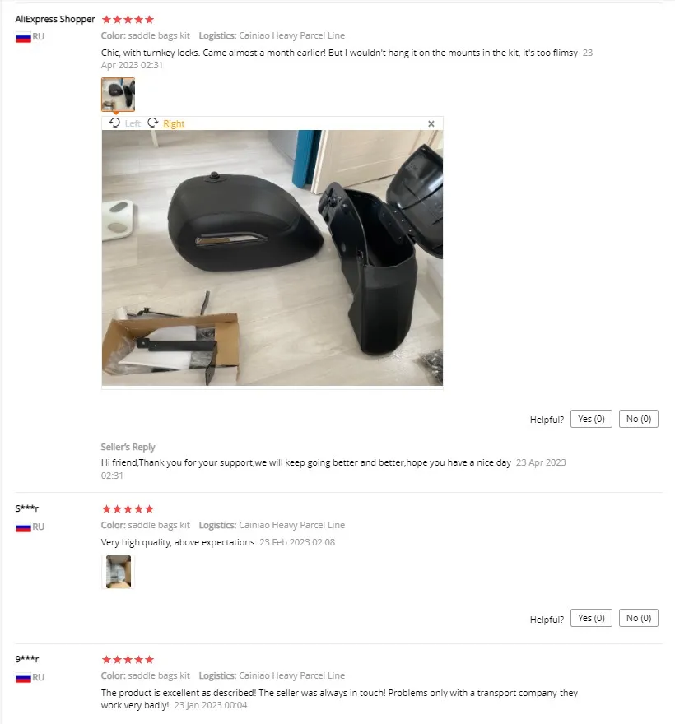675x724 pixels.
Task: Click the rotate right arrow icon
Action: [x=153, y=123]
